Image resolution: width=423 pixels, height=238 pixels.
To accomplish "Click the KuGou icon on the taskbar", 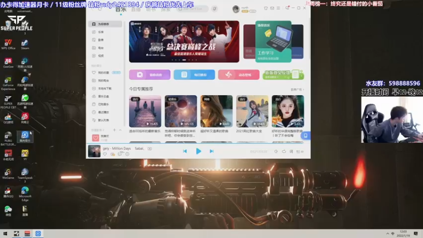I will pos(38,234).
